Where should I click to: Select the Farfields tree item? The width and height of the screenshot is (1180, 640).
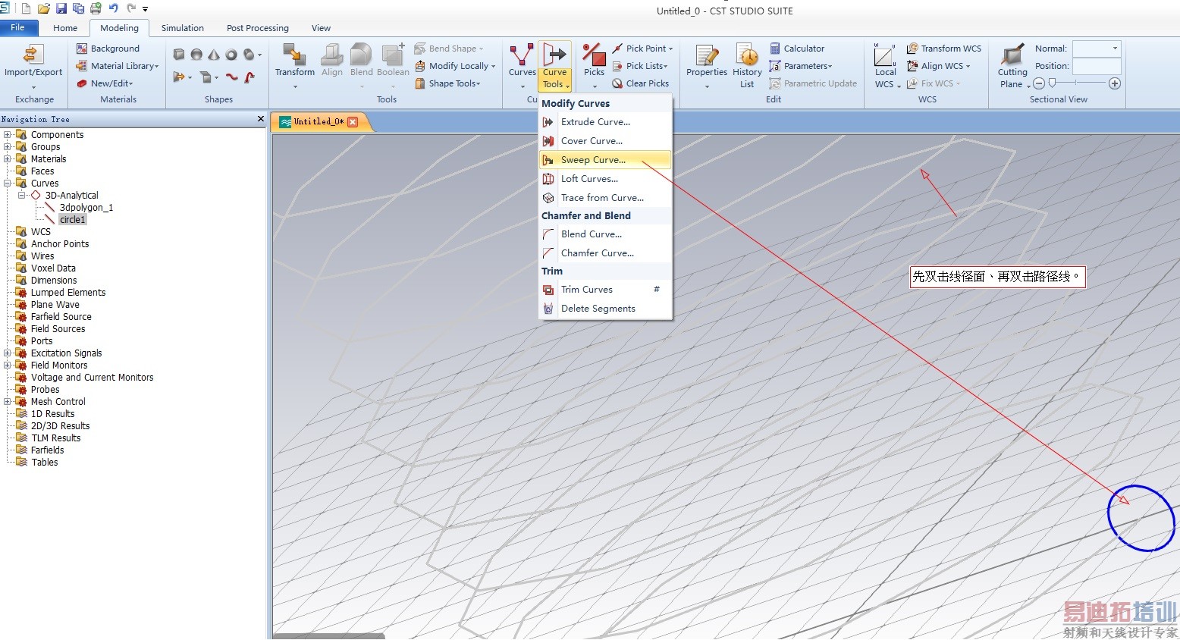47,450
